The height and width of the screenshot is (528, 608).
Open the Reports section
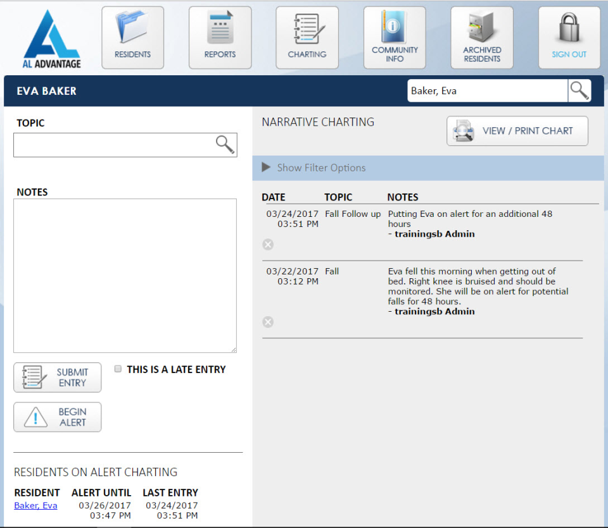tap(220, 37)
